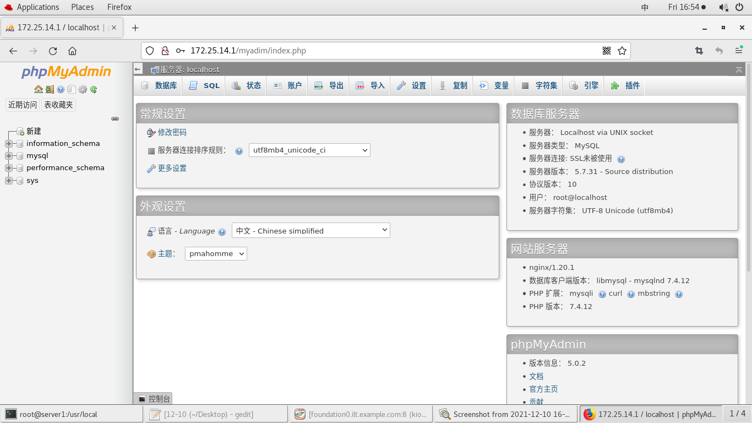Open the 文档 link under phpMyAdmin
This screenshot has width=752, height=423.
(x=536, y=376)
